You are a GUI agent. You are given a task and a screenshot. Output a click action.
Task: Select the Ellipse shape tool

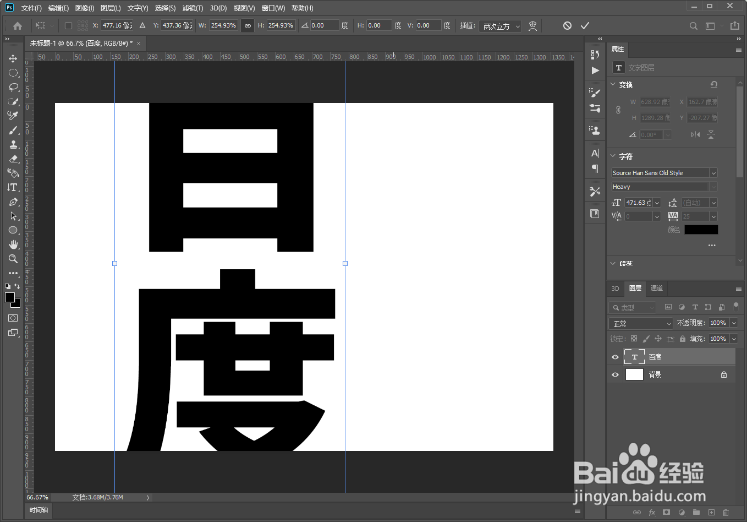coord(13,230)
